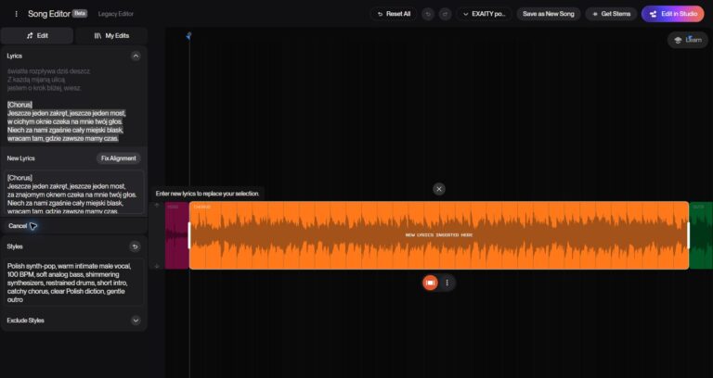
Task: Click the Get Stems button
Action: pyautogui.click(x=611, y=14)
